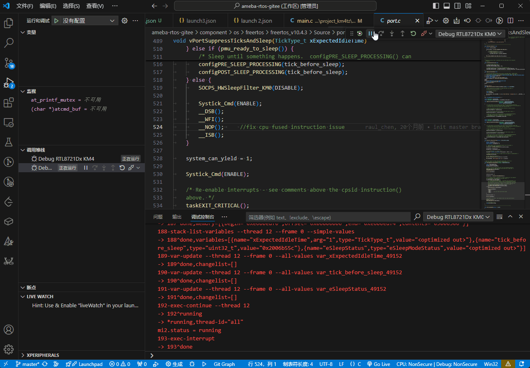Open the 文件(F) menu

point(25,6)
